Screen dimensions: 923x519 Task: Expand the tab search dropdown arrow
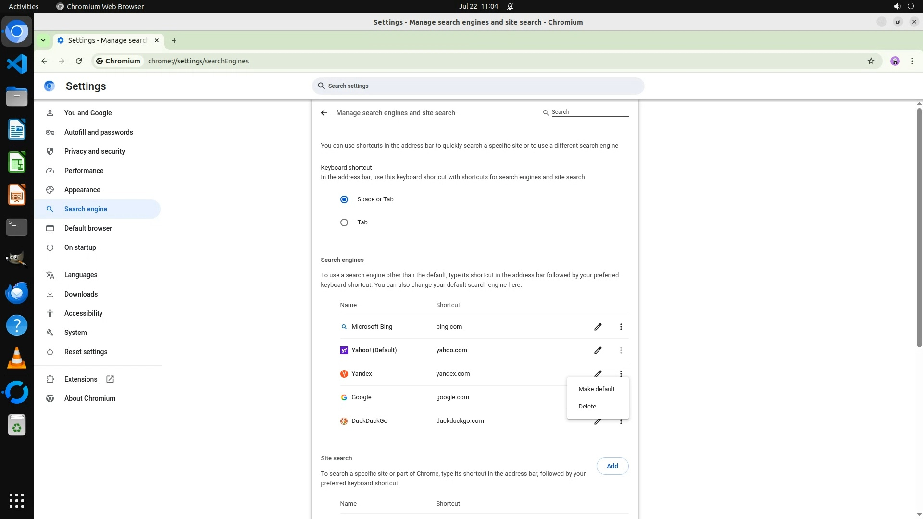pyautogui.click(x=43, y=40)
